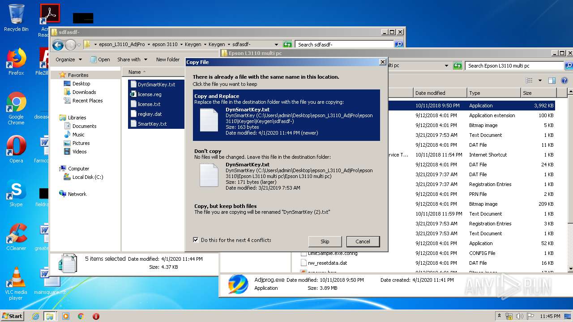573x322 pixels.
Task: Choose Copy, but keep both files
Action: tap(286, 209)
